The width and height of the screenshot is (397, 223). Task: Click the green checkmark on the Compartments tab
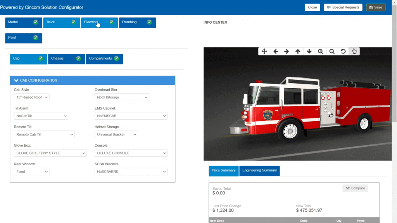[117, 59]
